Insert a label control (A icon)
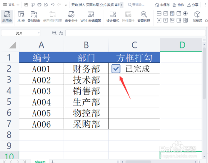This screenshot has width=208, height=163. [159, 20]
